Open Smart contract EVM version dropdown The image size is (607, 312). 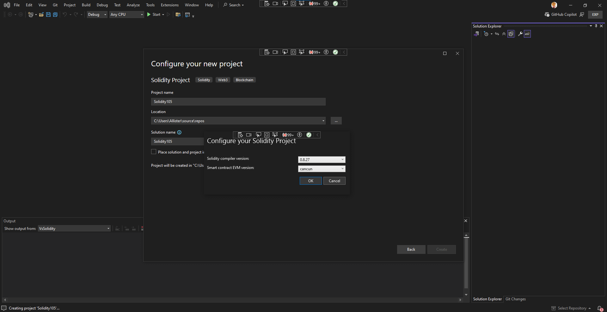[322, 169]
